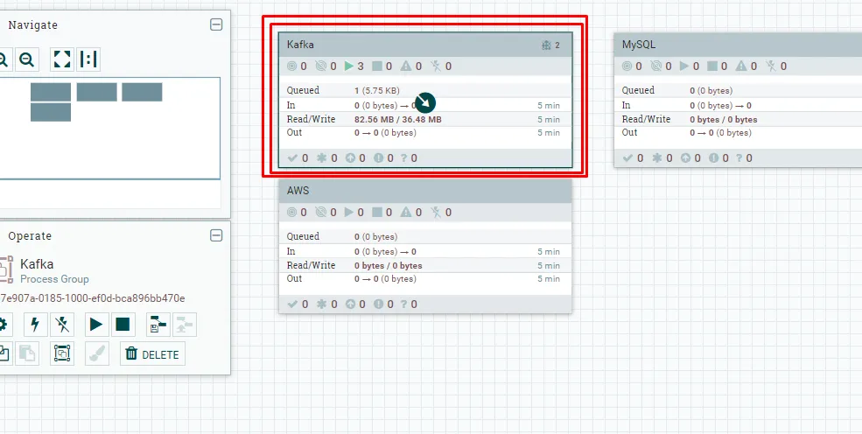Viewport: 862px width, 434px height.
Task: Click the Fit view icon in Navigate
Action: [62, 59]
